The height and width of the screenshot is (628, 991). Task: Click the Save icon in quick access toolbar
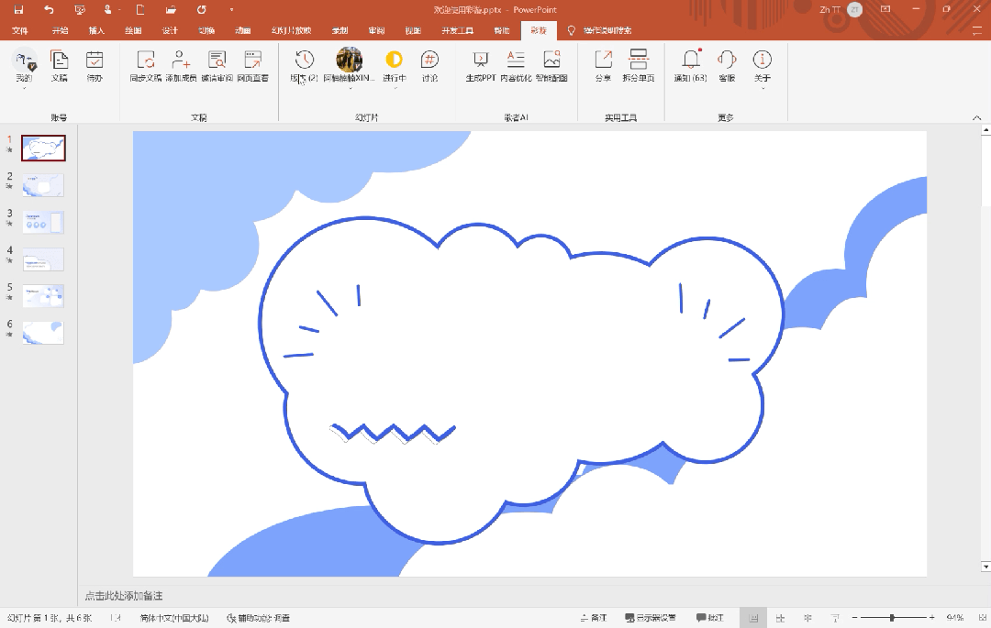[18, 9]
